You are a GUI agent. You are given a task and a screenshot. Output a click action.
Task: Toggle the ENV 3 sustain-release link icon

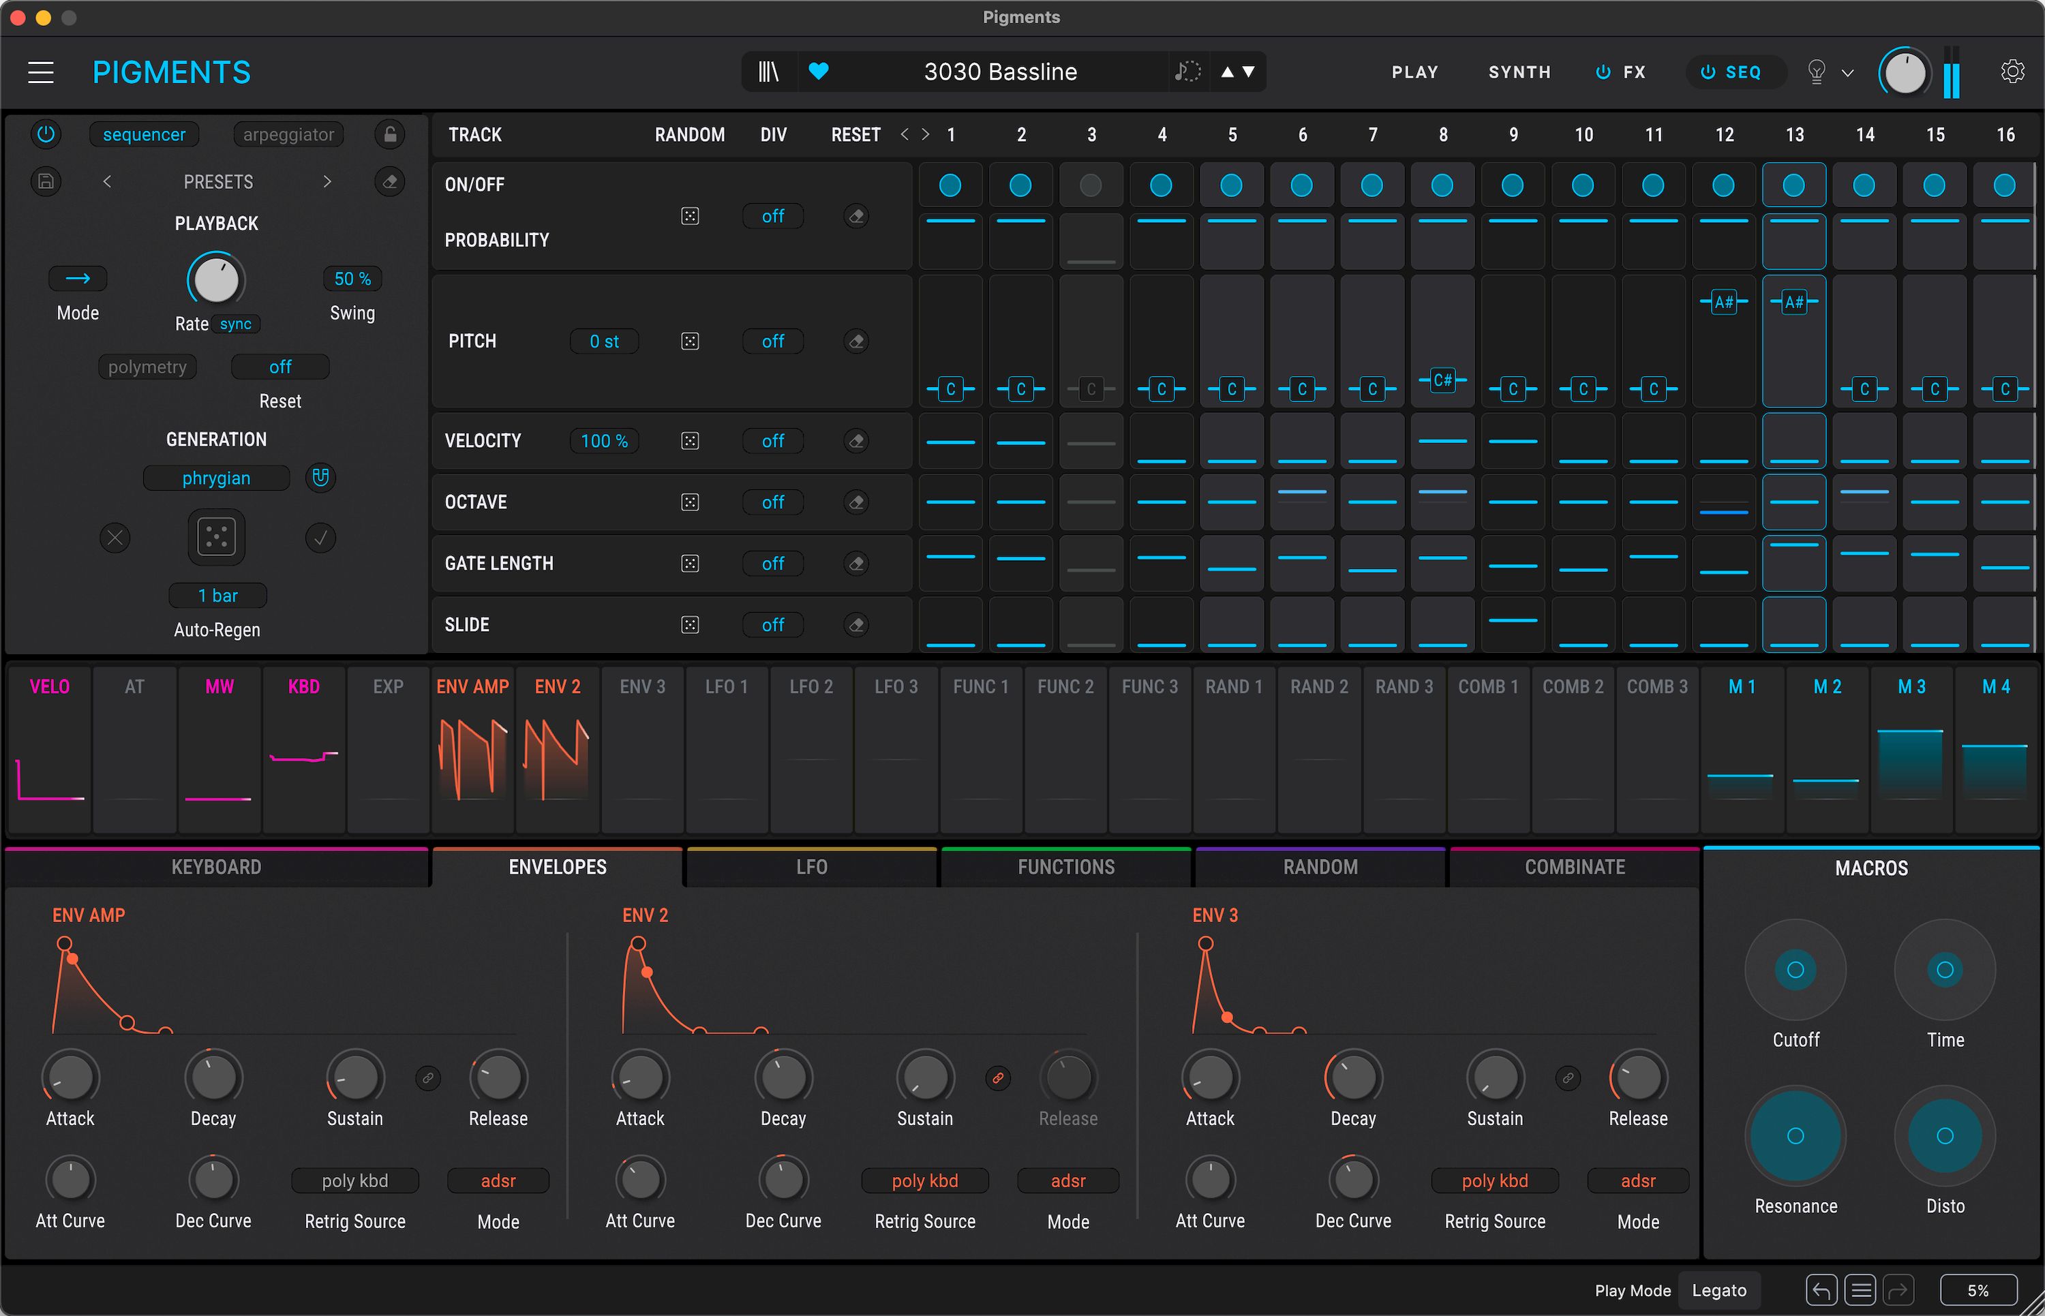(x=1567, y=1078)
